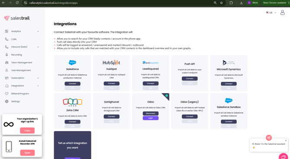Click the Work profile button in Chrome

click(253, 3)
